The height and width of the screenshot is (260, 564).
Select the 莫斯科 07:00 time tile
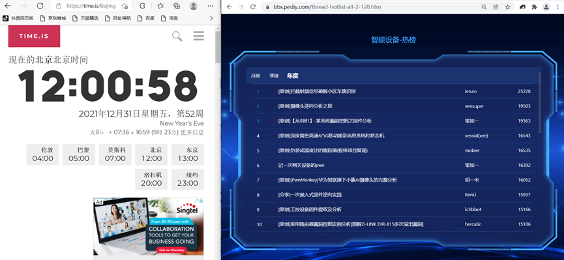tap(115, 154)
